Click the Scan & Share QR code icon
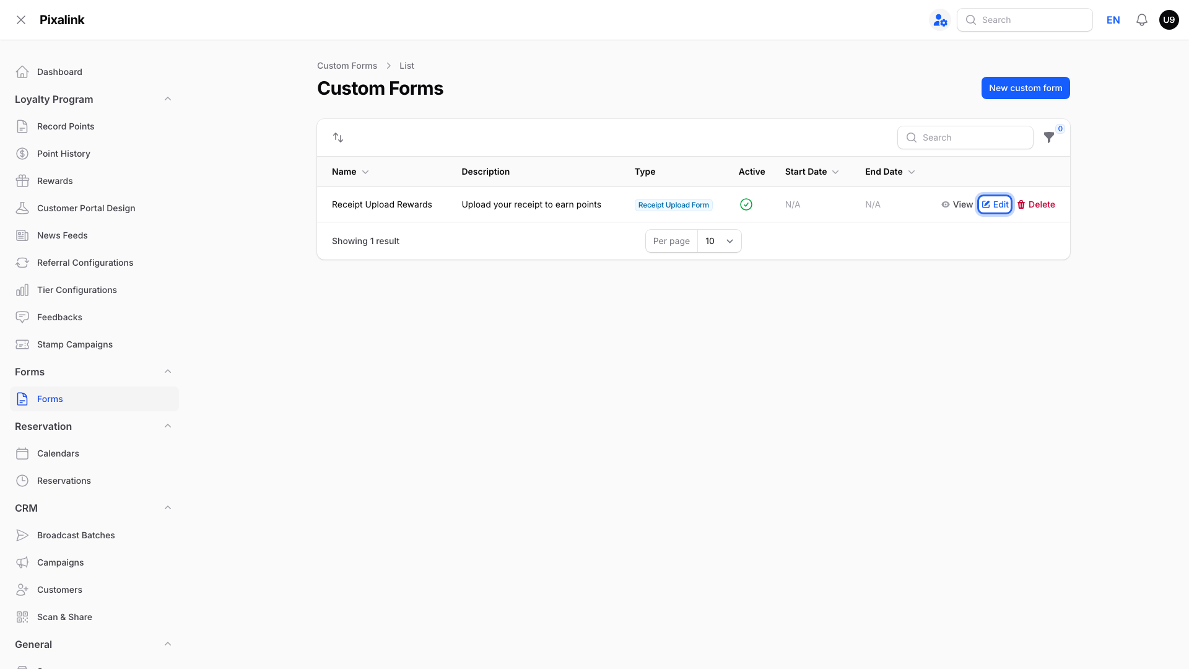Viewport: 1189px width, 669px height. 22,617
